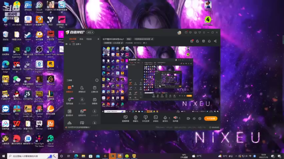Image resolution: width=284 pixels, height=159 pixels.
Task: Open the 歌词助手 tool
Action: (x=69, y=113)
